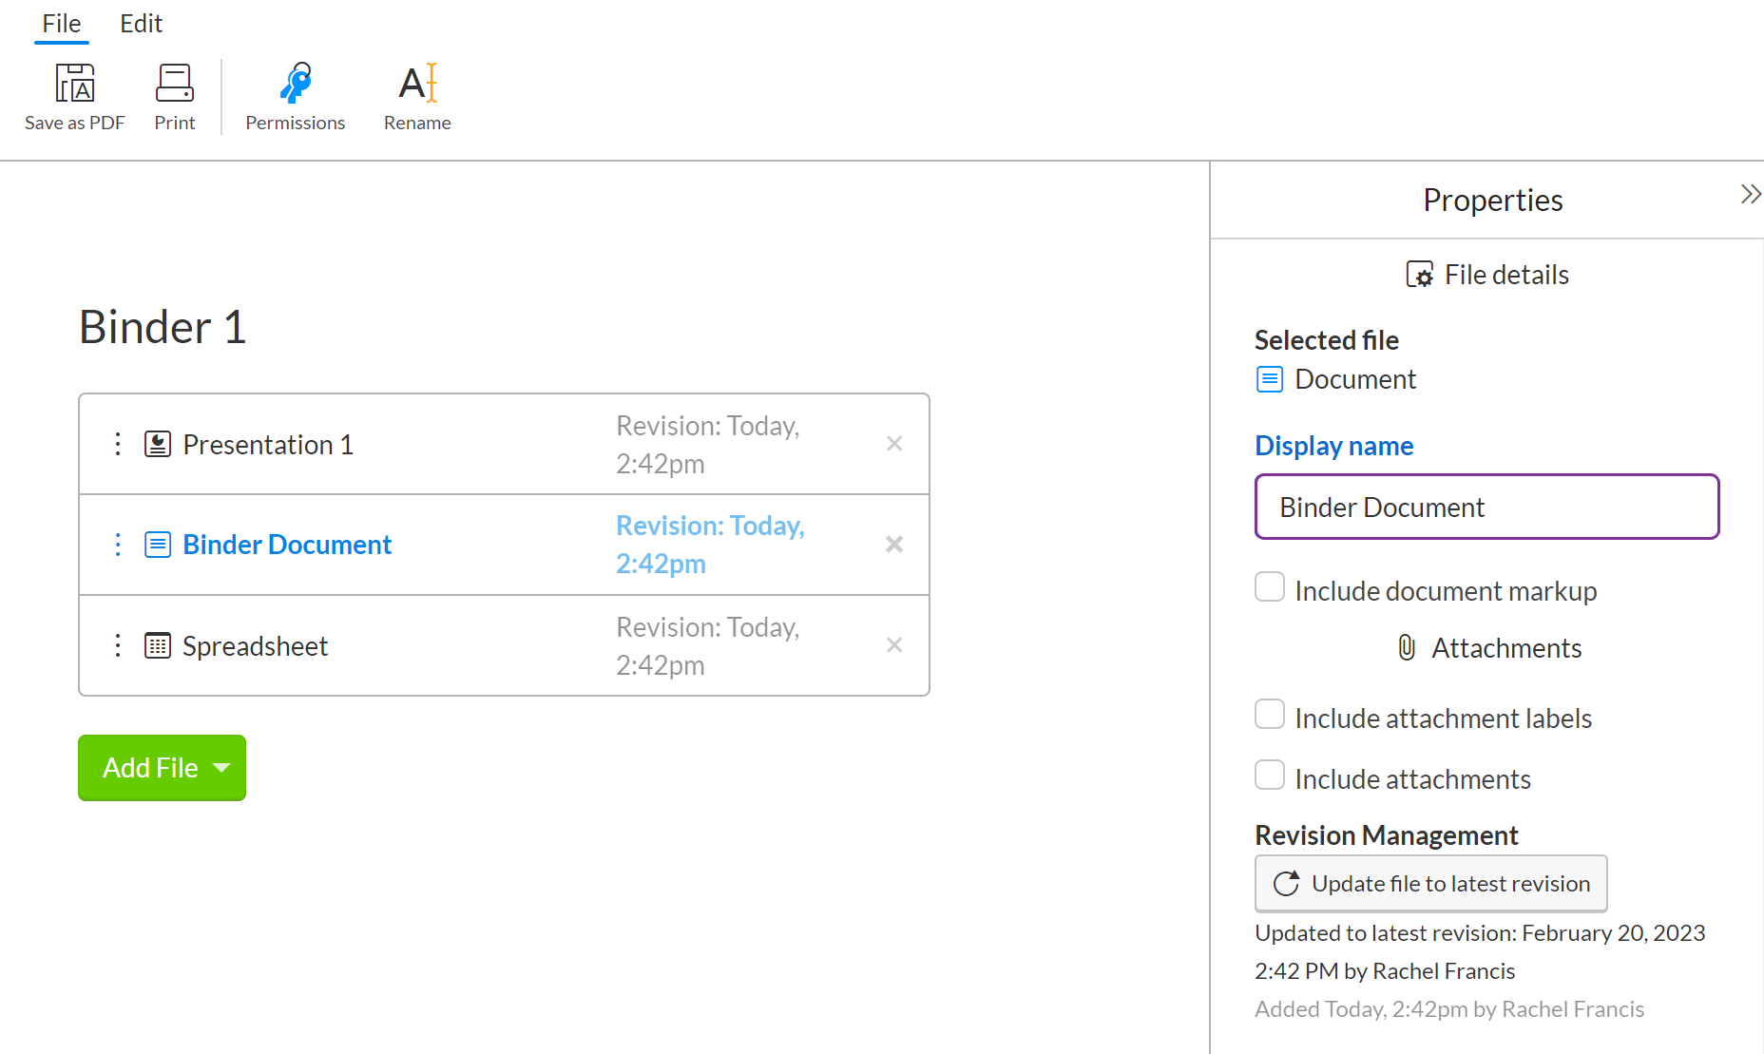Screen dimensions: 1764x1054
Task: Click the Save as PDF icon
Action: (74, 84)
